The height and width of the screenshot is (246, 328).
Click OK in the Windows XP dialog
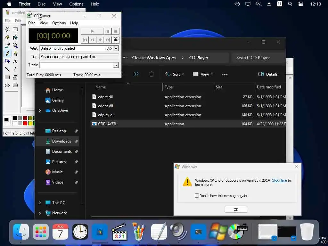(x=236, y=209)
